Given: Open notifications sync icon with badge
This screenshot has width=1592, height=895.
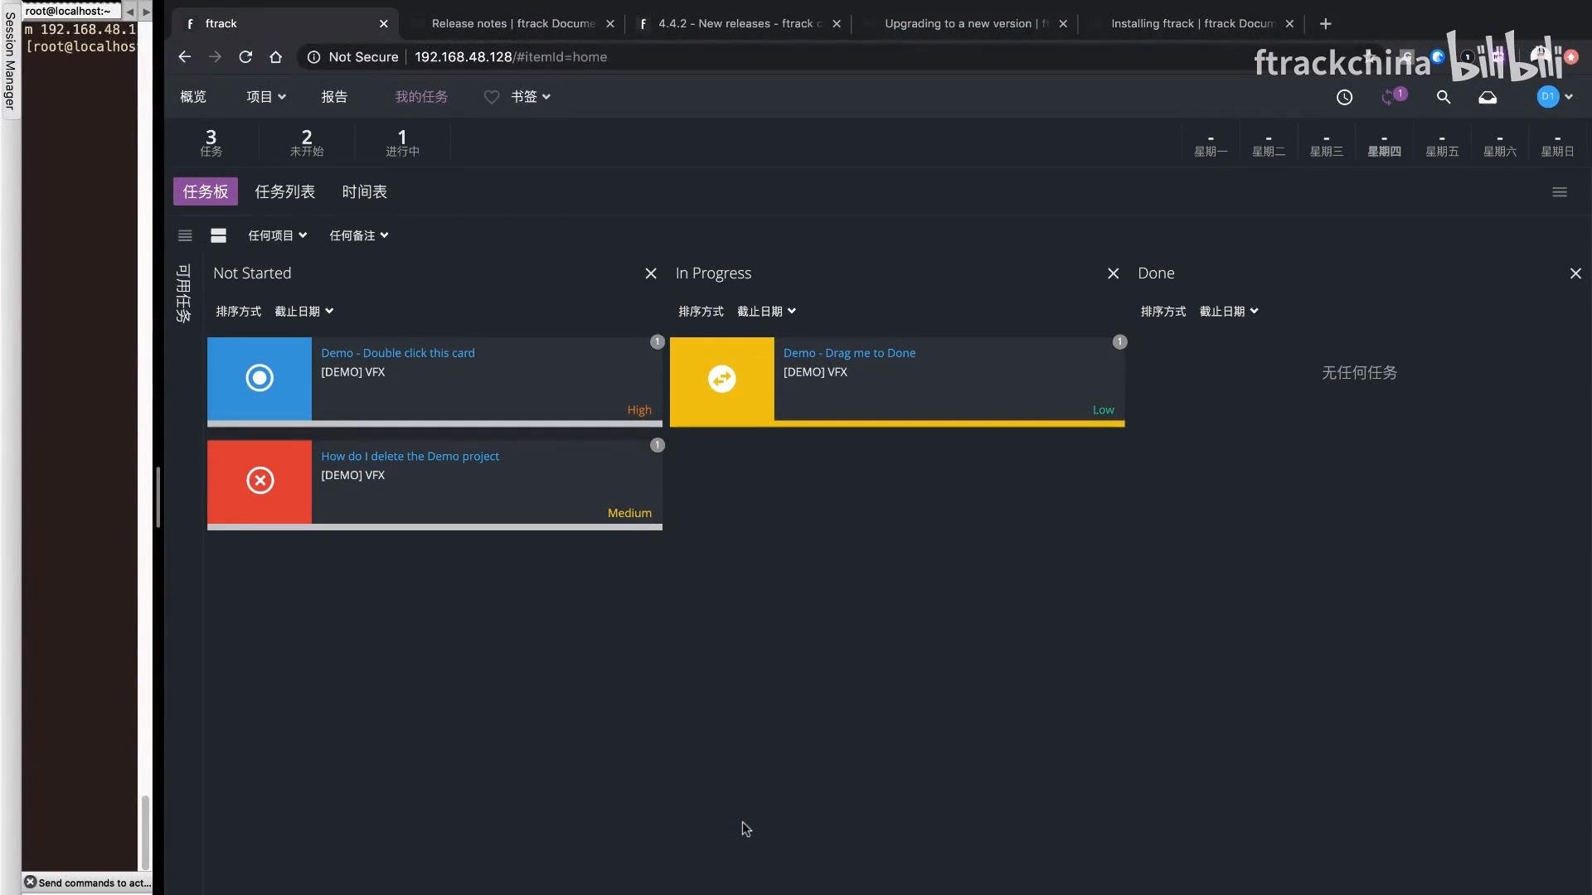Looking at the screenshot, I should [x=1393, y=97].
